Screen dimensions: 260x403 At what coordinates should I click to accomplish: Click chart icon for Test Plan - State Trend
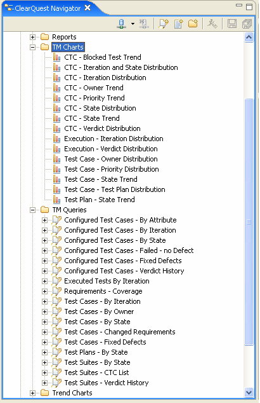coord(56,200)
